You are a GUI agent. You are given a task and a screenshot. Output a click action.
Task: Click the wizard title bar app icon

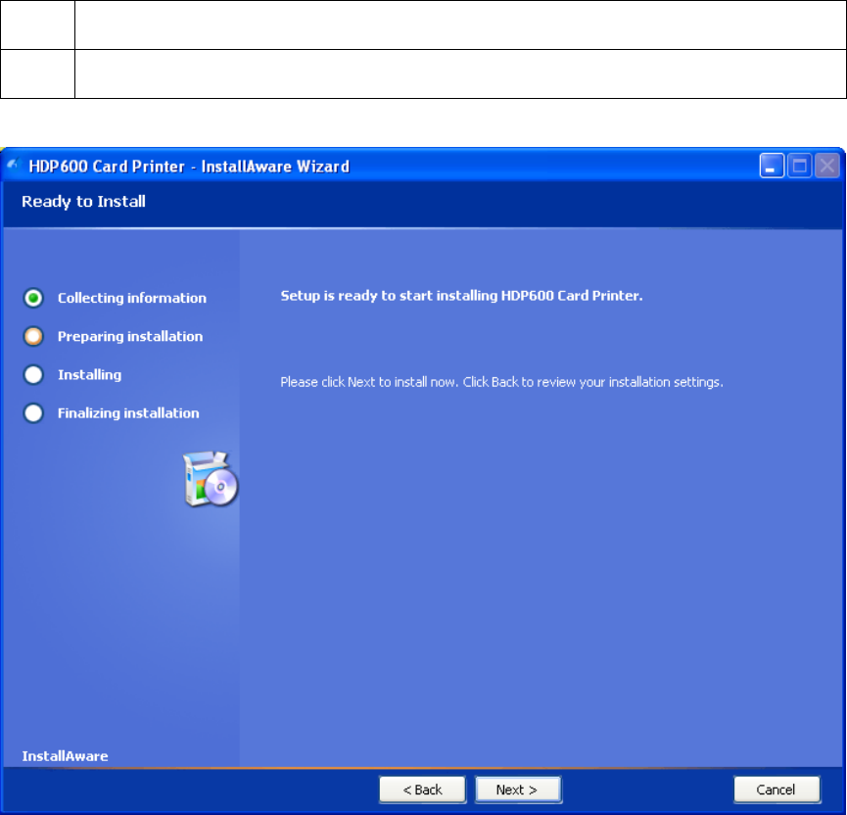tap(14, 165)
